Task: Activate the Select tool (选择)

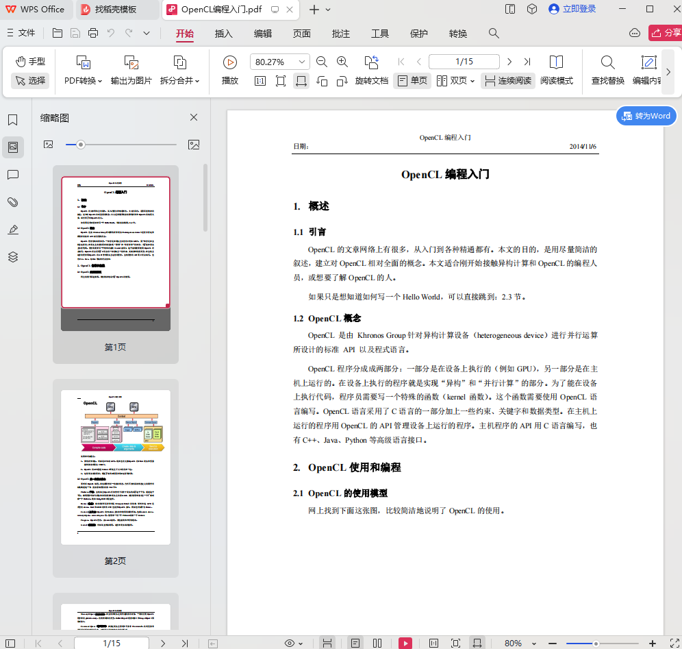Action: click(30, 81)
